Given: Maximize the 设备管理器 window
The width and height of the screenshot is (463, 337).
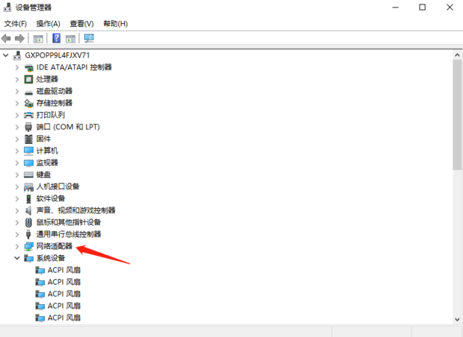Looking at the screenshot, I should point(423,7).
